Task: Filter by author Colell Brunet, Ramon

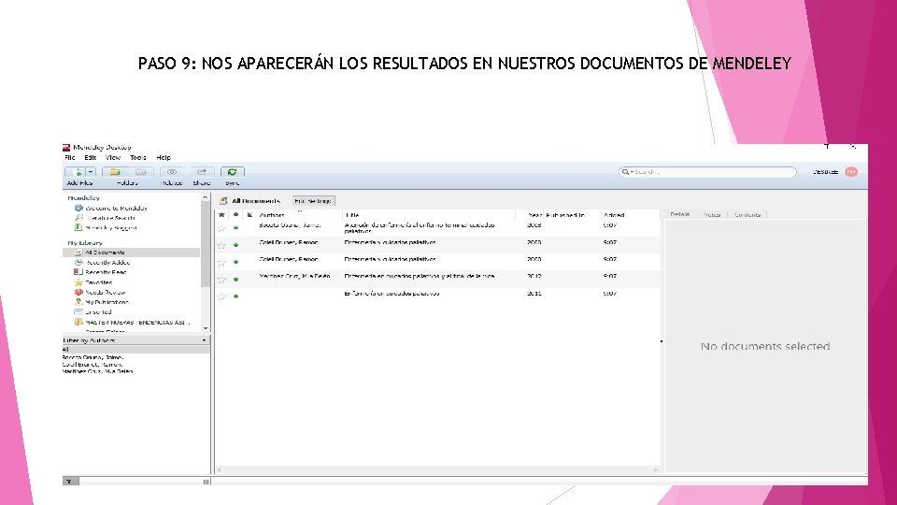Action: tap(93, 364)
